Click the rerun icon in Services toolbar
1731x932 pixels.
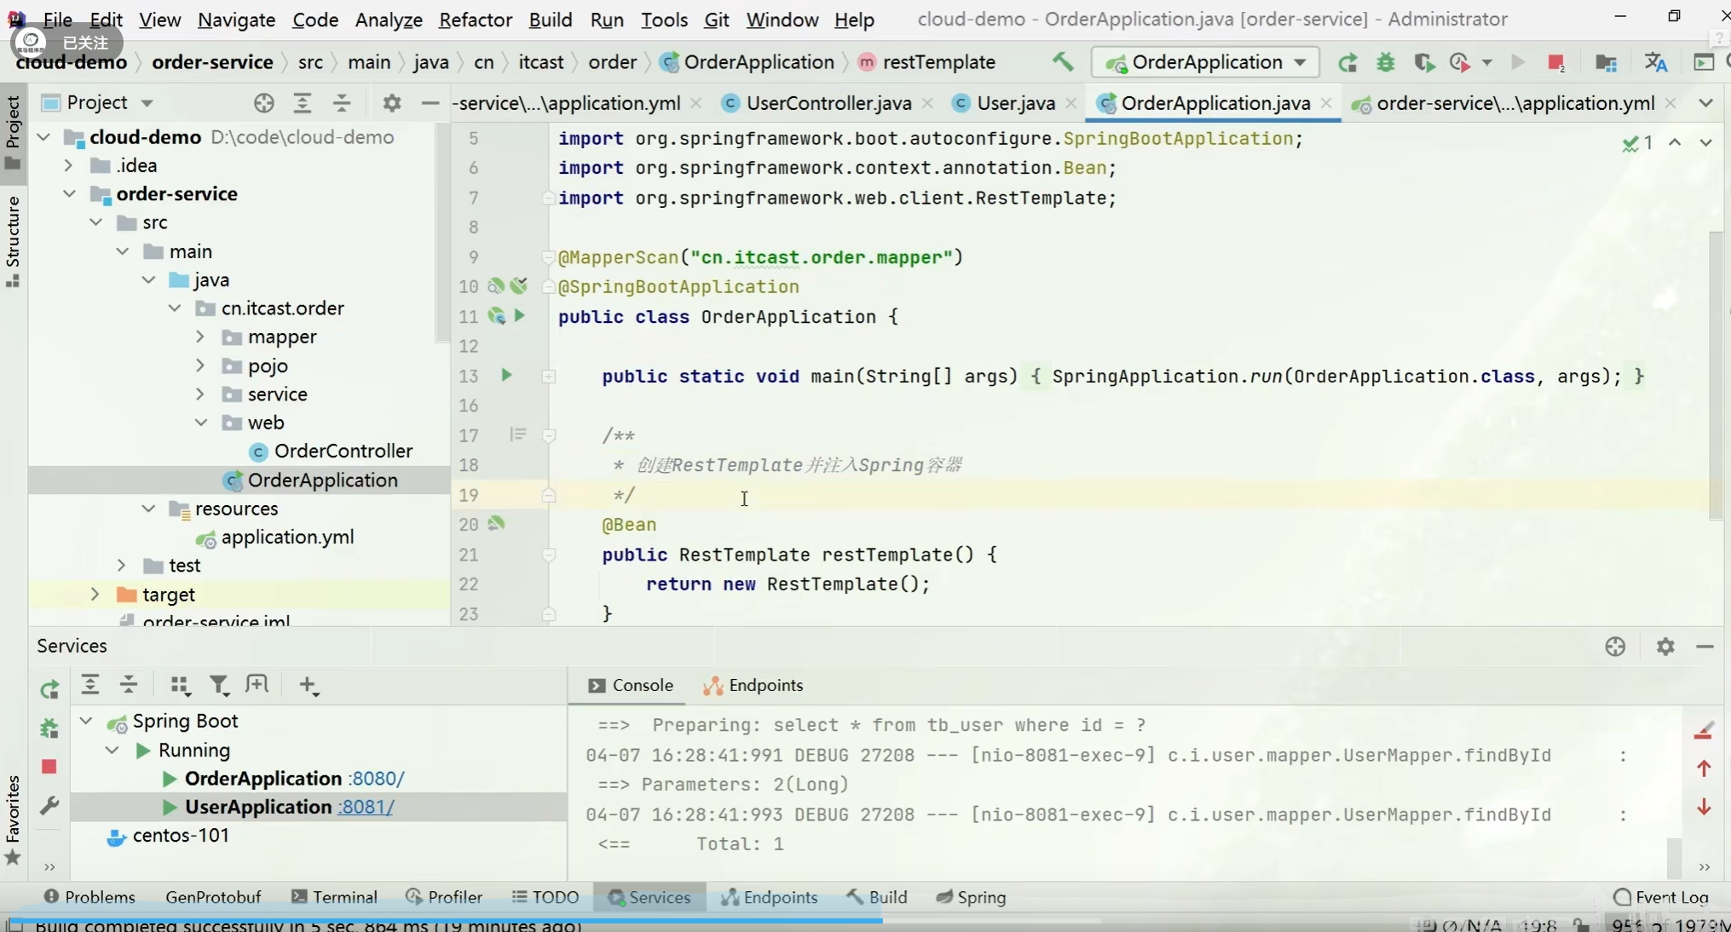49,688
